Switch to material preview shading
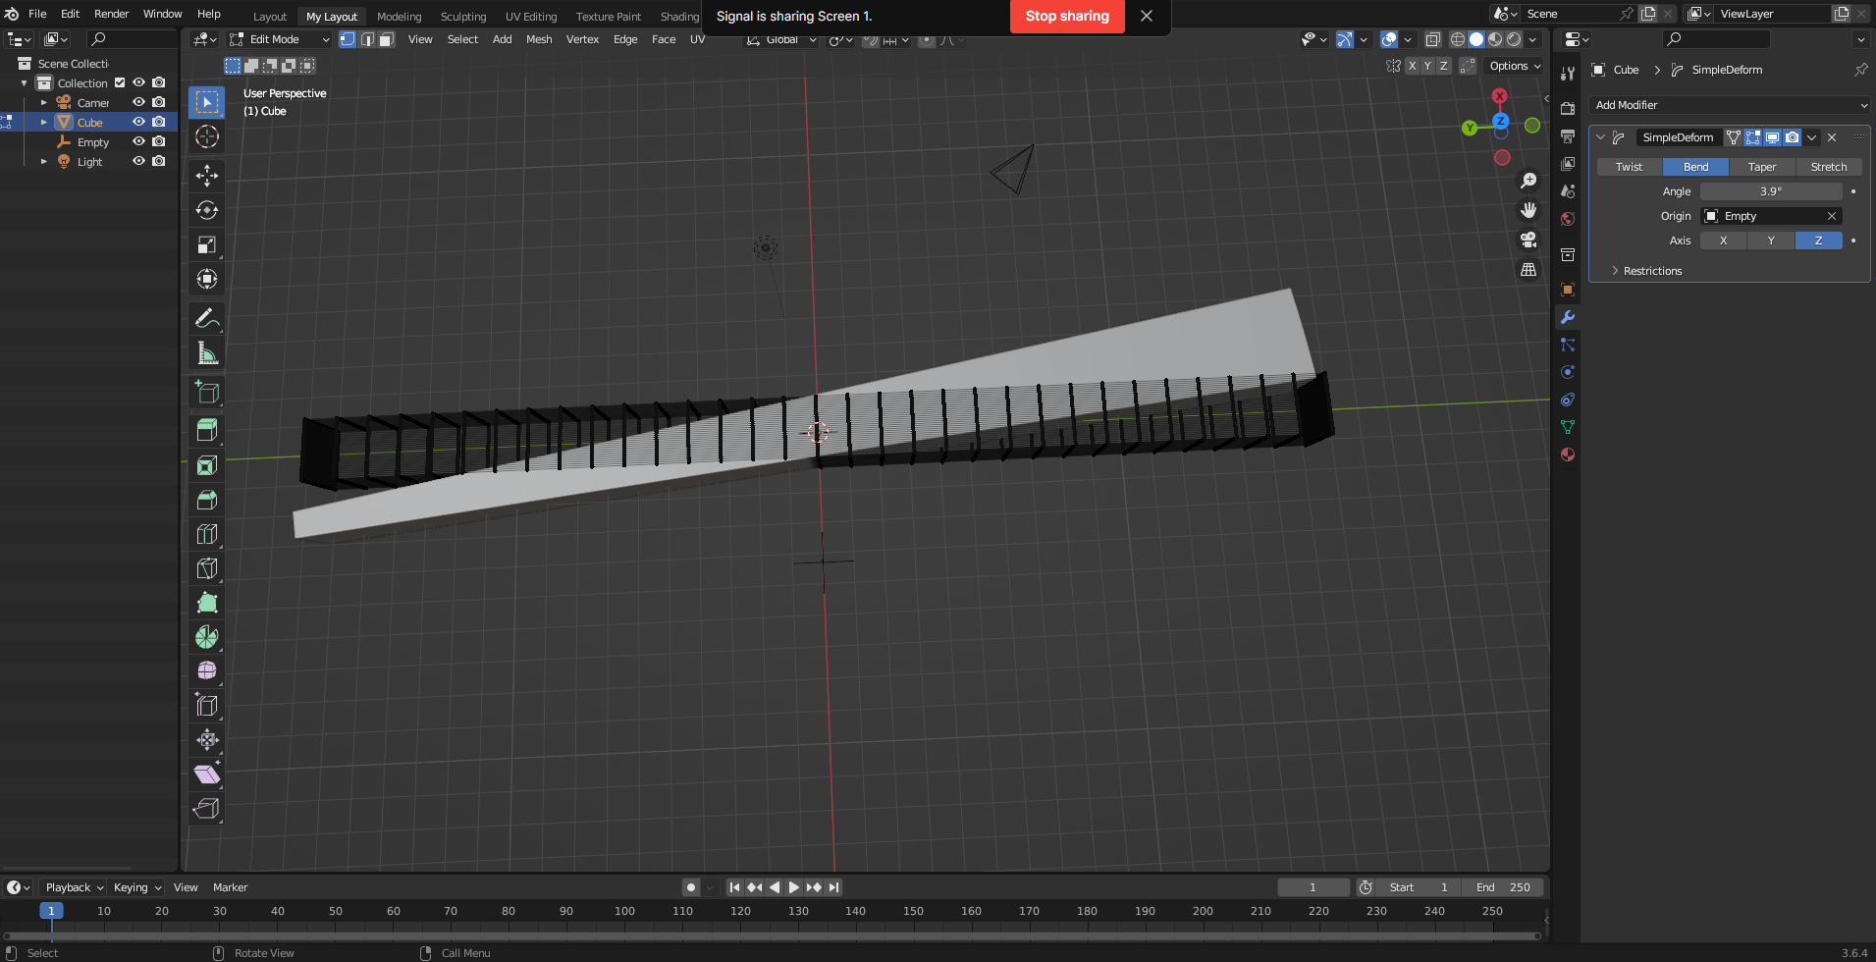Screen dimensions: 1876x962 tap(1495, 39)
